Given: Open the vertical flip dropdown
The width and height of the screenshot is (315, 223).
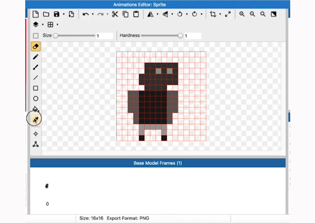Looking at the screenshot, I should point(172,14).
